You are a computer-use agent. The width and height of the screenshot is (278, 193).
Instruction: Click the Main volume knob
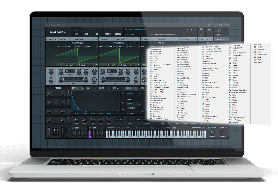(x=219, y=31)
